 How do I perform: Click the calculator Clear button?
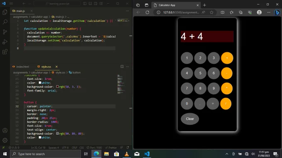tap(190, 119)
